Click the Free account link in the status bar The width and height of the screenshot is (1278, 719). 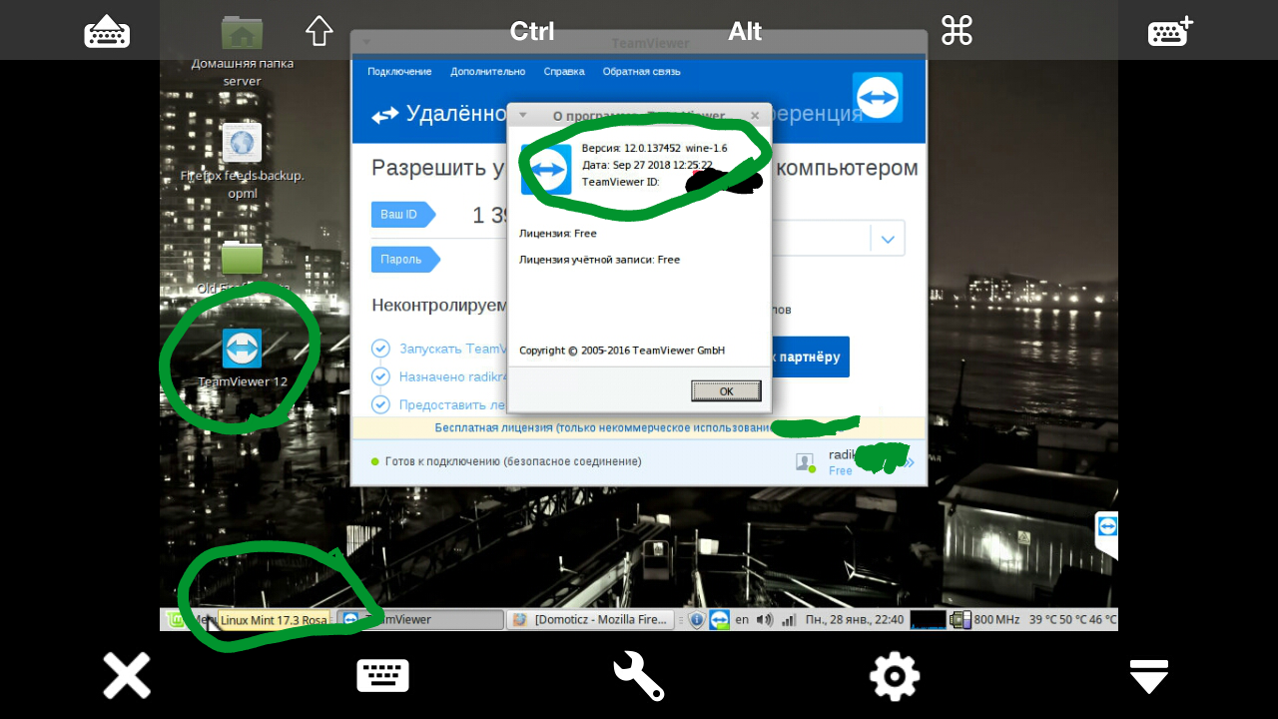[x=841, y=470]
